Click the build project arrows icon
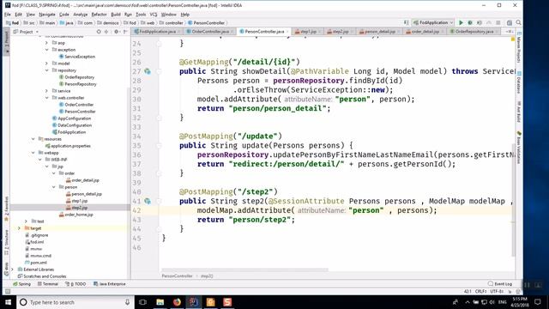The height and width of the screenshot is (309, 549). click(x=406, y=23)
